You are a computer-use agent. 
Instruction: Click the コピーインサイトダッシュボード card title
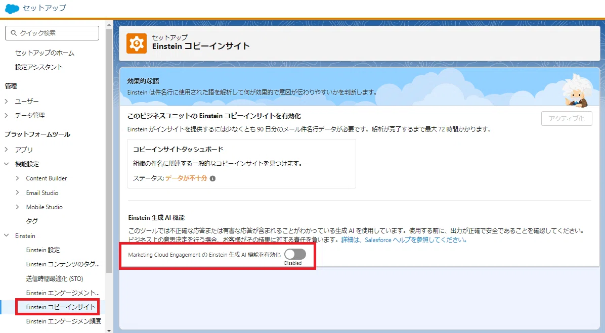click(x=178, y=150)
